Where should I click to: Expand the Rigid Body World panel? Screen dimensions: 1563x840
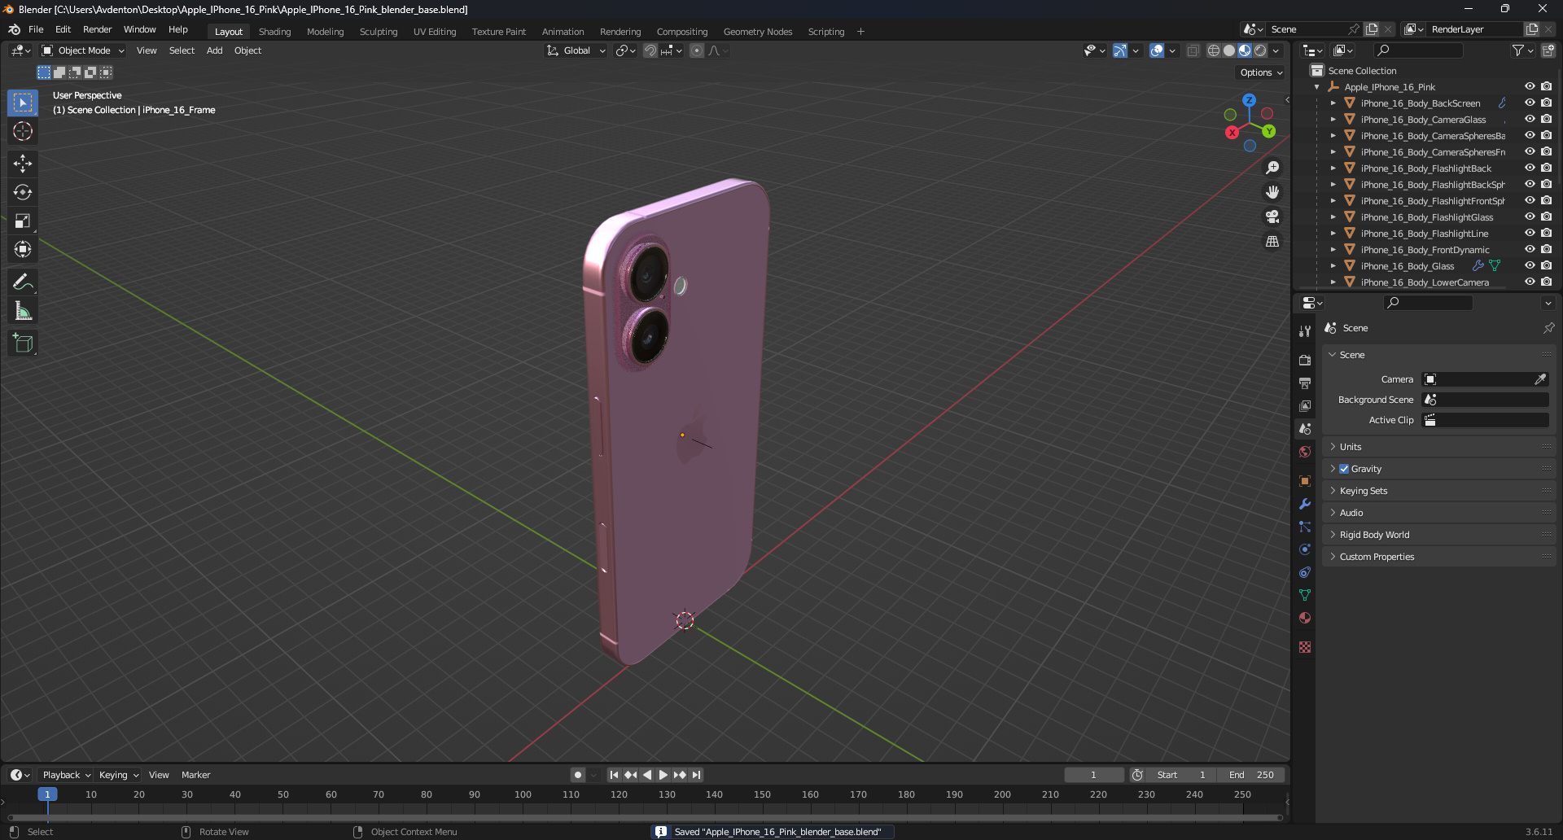pyautogui.click(x=1439, y=535)
